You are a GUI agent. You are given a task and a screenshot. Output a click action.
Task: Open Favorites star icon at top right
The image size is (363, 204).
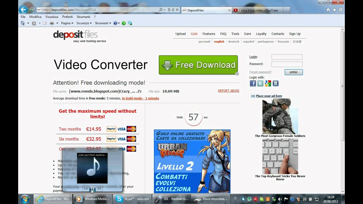tap(334, 10)
